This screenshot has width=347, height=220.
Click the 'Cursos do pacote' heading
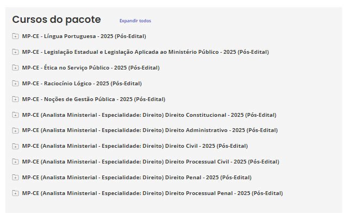pyautogui.click(x=57, y=20)
